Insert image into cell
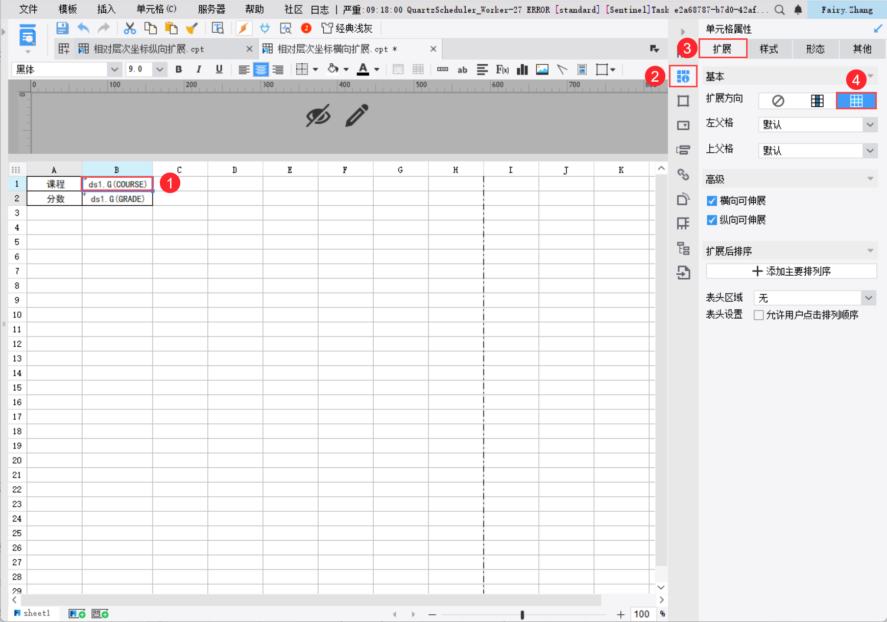The height and width of the screenshot is (622, 887). tap(542, 69)
